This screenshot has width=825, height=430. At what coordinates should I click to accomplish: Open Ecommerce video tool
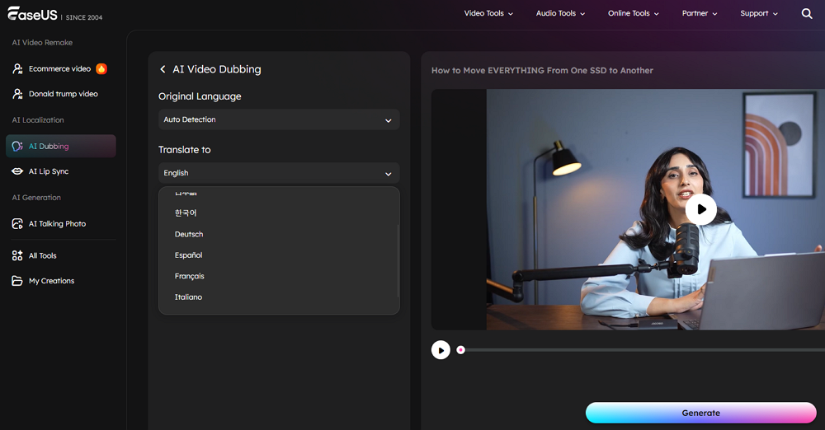[x=59, y=69]
